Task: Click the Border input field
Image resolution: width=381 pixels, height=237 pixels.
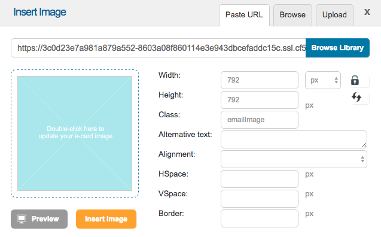Action: point(260,218)
